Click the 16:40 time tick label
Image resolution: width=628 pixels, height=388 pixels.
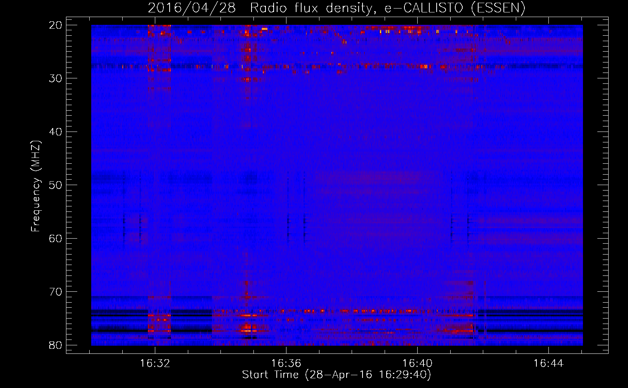pos(417,364)
